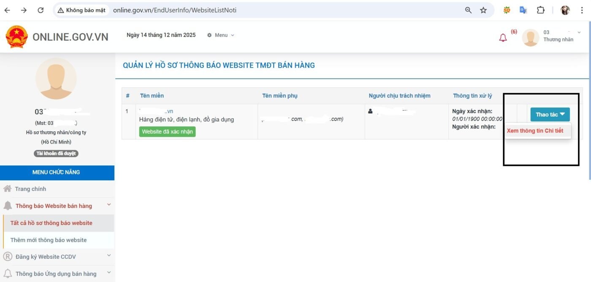Screen dimensions: 591x282
Task: Click the notification bell showing 6 alerts
Action: tap(503, 37)
